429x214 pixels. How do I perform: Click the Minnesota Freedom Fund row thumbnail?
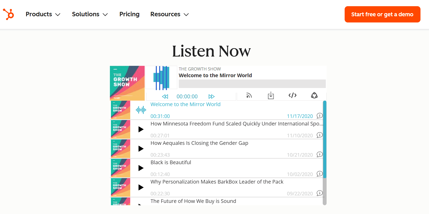click(120, 129)
